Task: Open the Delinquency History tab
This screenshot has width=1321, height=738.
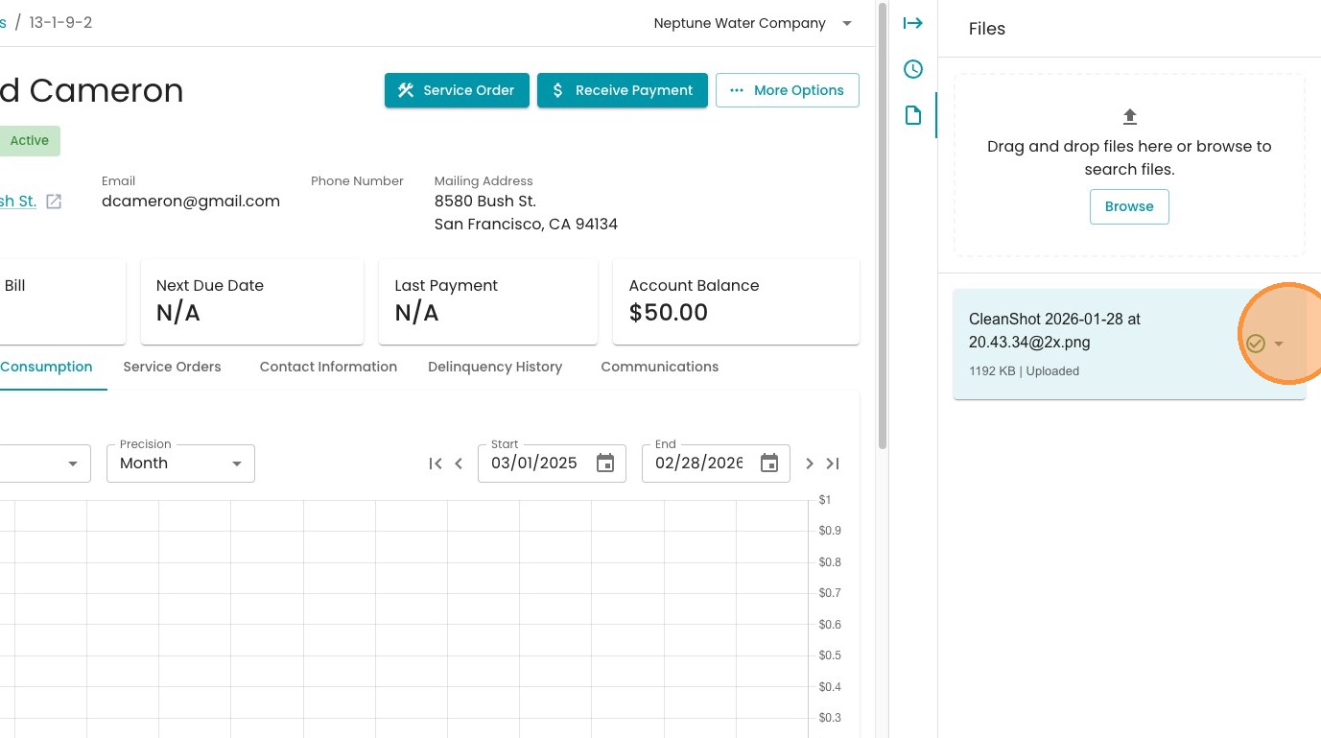Action: (x=495, y=367)
